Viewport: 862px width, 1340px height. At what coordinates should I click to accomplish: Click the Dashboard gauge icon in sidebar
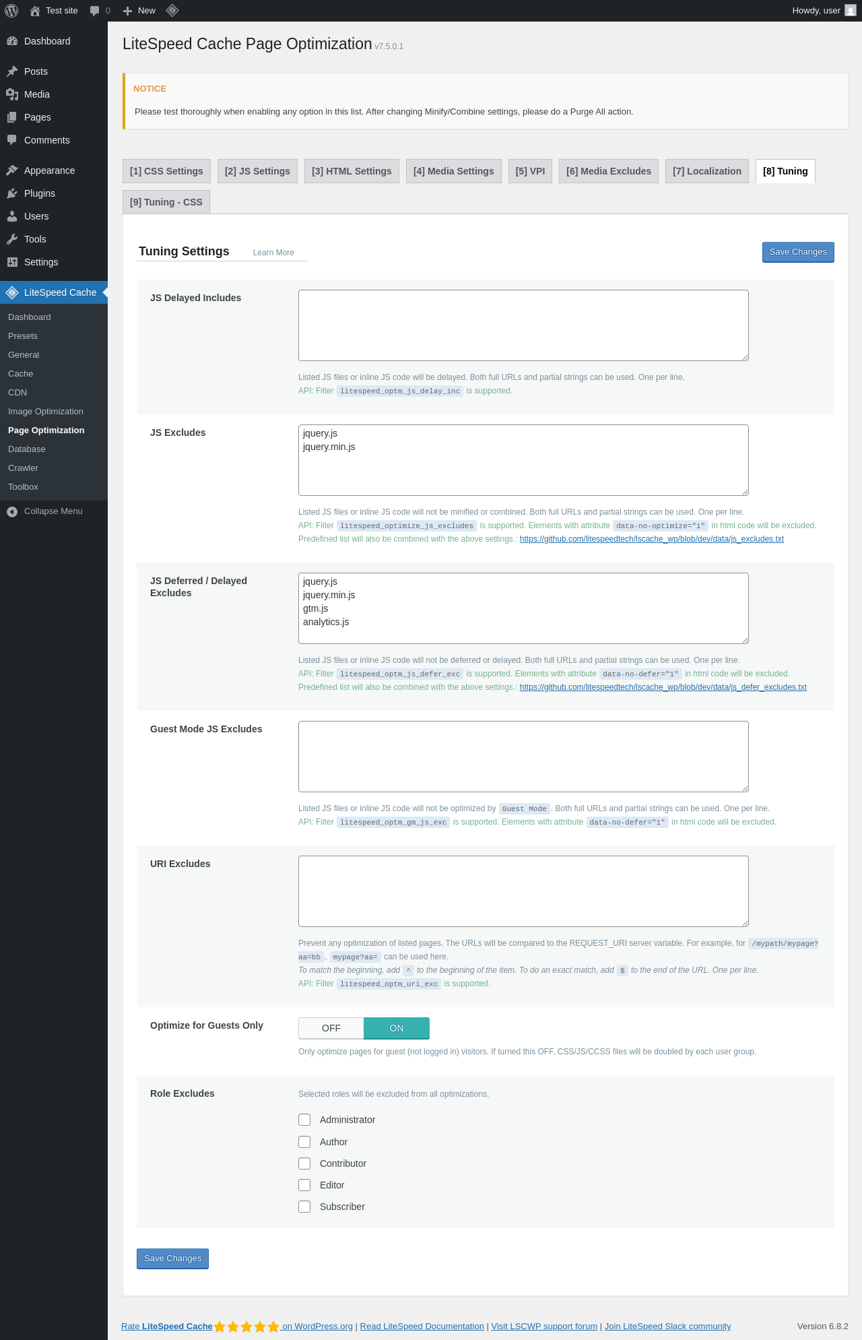12,41
